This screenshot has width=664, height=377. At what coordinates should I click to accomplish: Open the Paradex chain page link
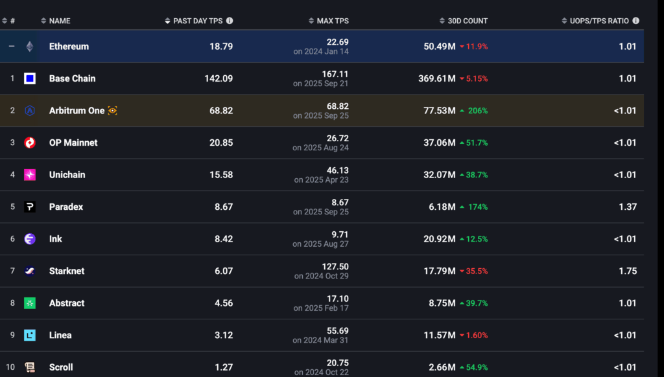(x=65, y=207)
